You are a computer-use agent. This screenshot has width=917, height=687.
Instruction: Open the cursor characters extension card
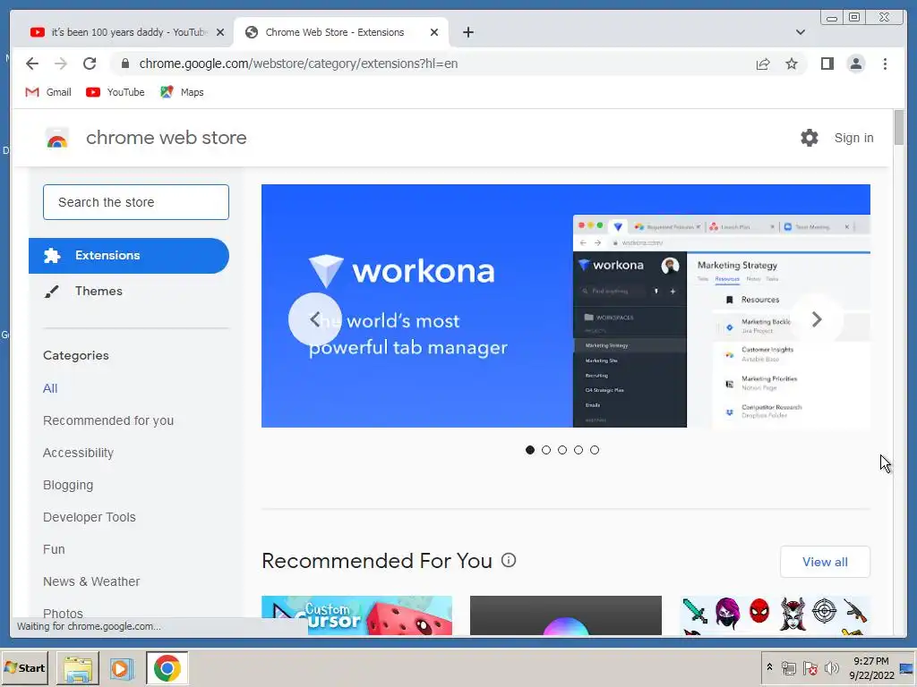pos(775,615)
